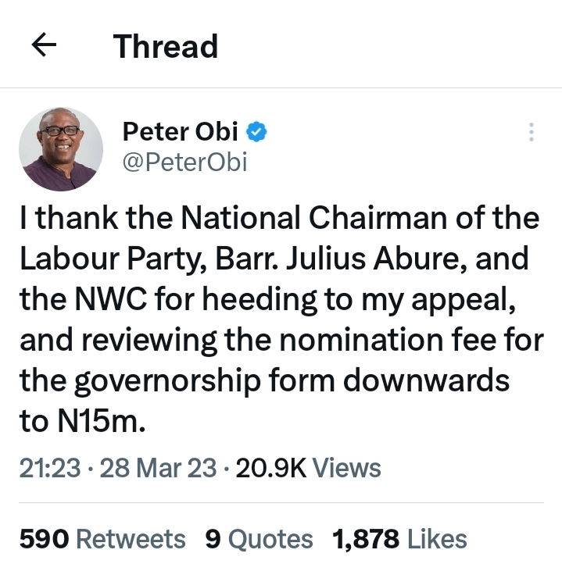Open the three-dot more options menu
562x564 pixels.
pos(532,132)
